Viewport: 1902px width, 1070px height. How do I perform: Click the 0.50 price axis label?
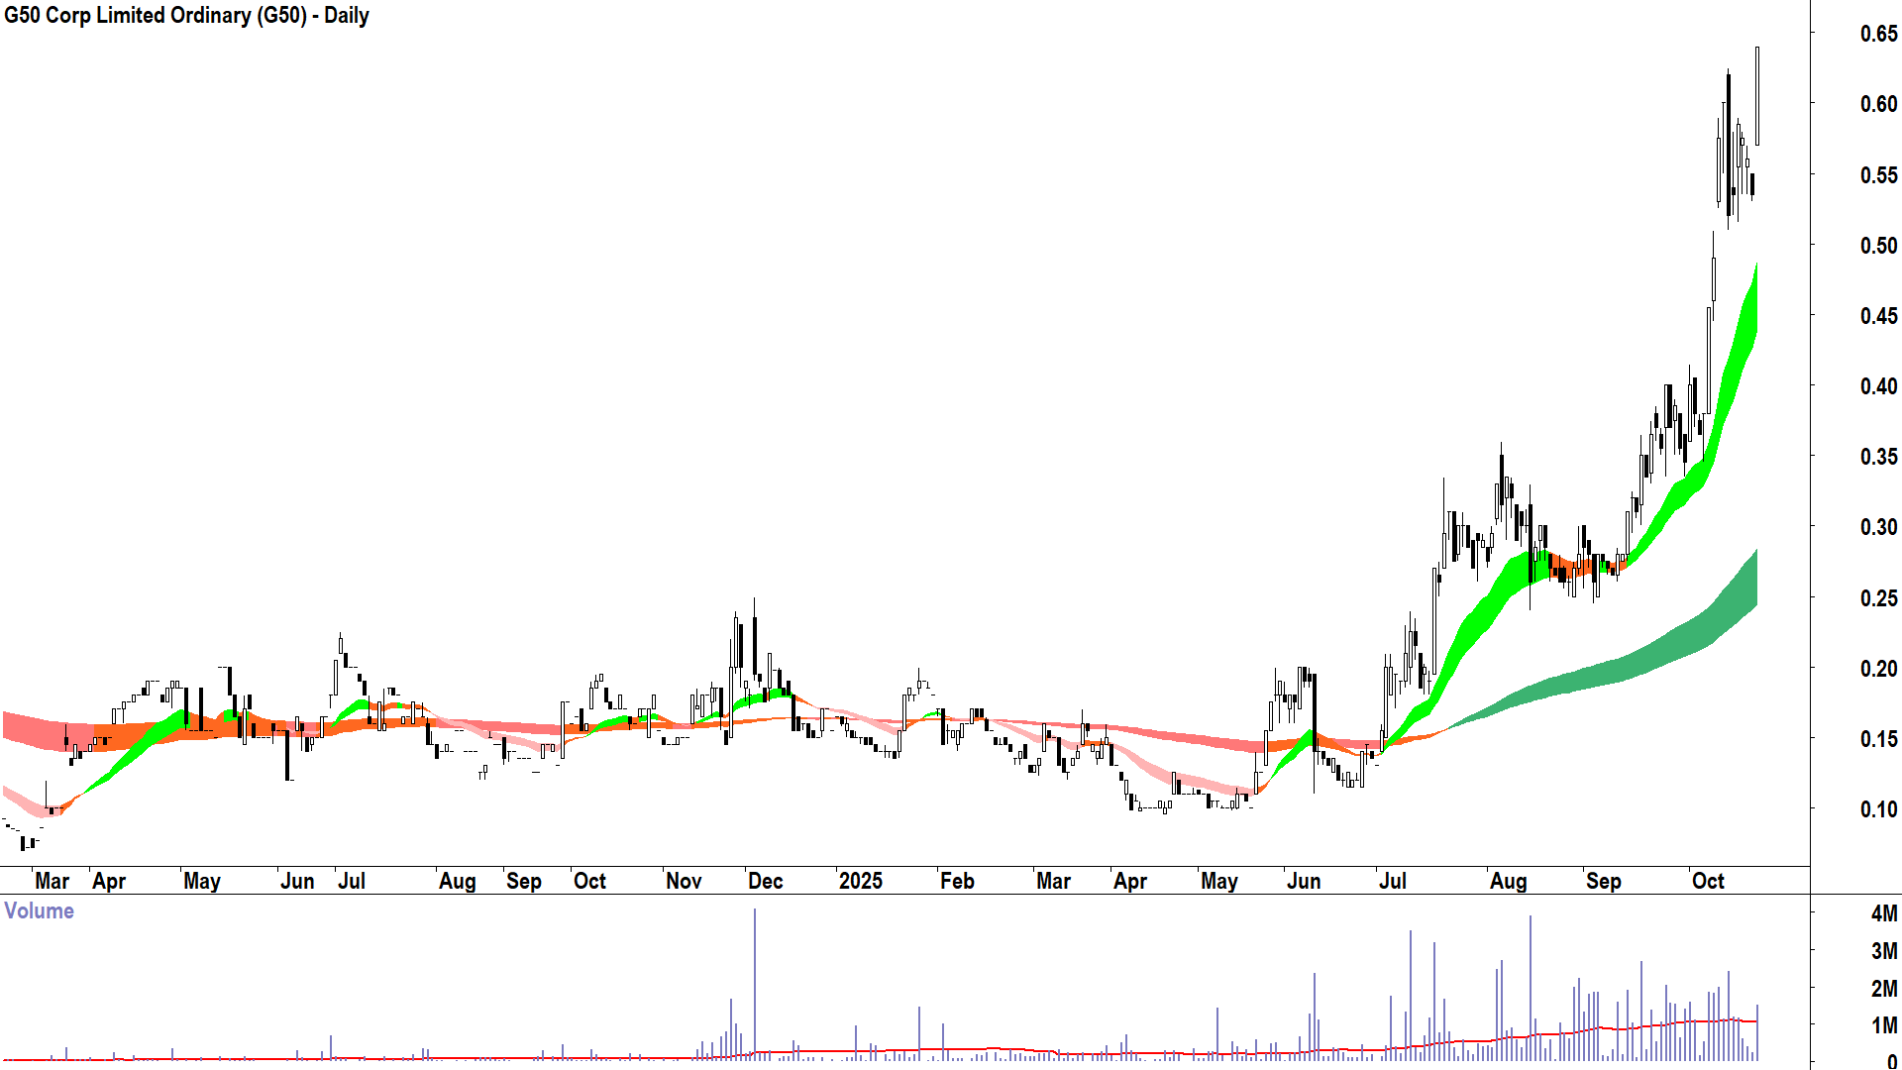[x=1878, y=246]
